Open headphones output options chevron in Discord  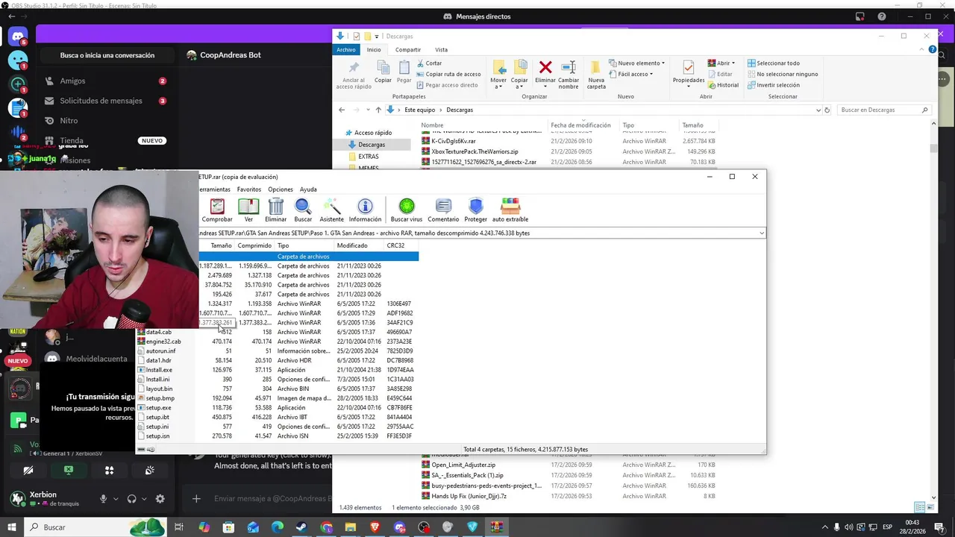tap(144, 499)
